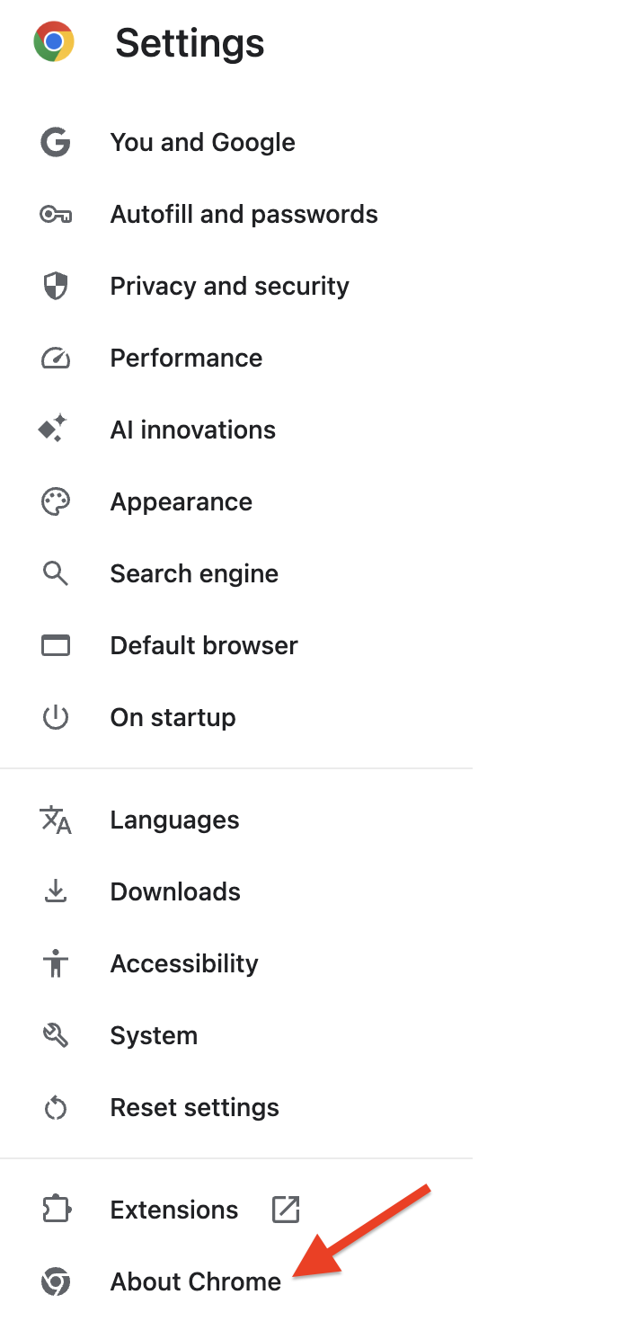Click the sparkle AI innovations icon
Screen dimensions: 620x1330
coord(54,429)
